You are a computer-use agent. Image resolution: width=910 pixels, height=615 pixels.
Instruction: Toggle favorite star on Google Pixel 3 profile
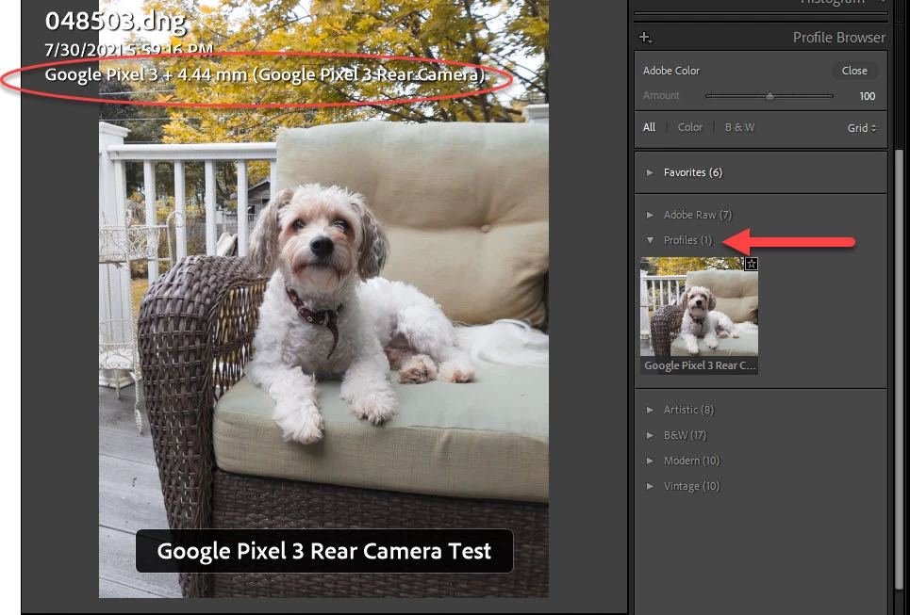[x=751, y=265]
